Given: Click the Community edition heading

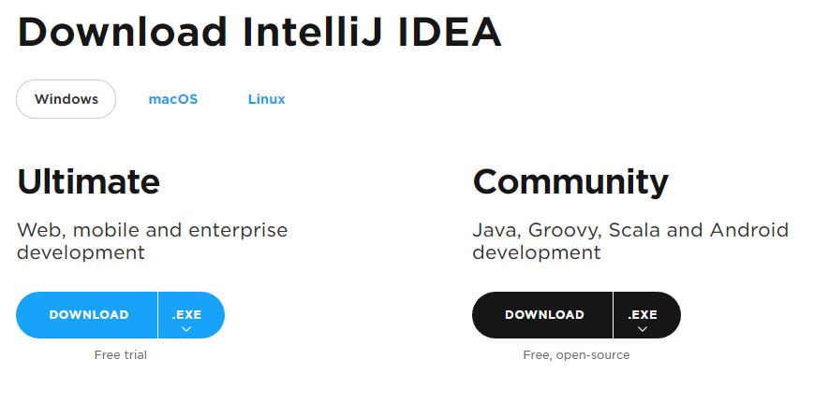Looking at the screenshot, I should click(570, 180).
